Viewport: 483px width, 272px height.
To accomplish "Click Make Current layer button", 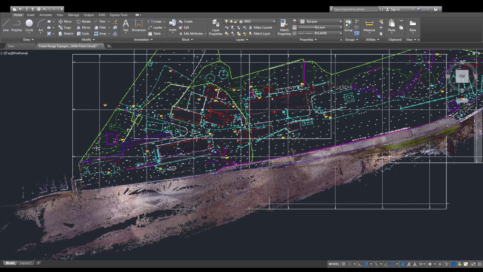I will click(260, 28).
